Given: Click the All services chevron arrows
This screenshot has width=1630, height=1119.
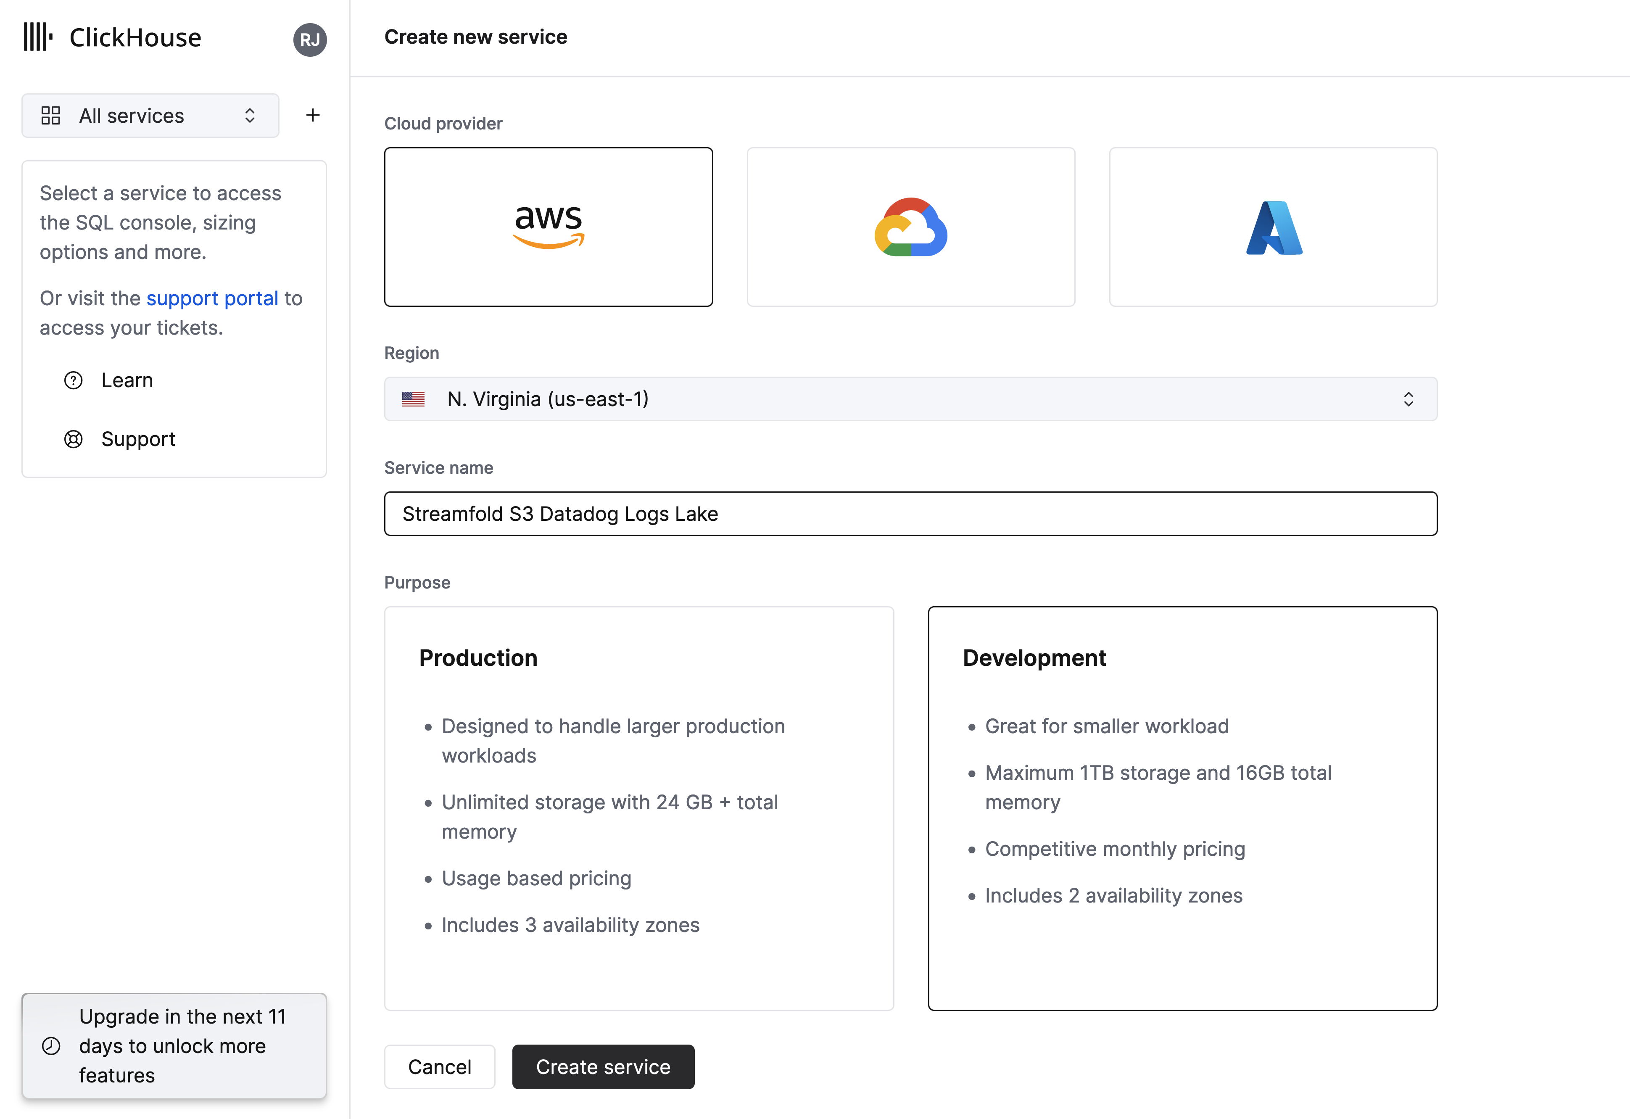Looking at the screenshot, I should pyautogui.click(x=250, y=116).
